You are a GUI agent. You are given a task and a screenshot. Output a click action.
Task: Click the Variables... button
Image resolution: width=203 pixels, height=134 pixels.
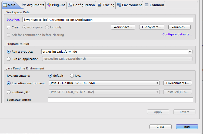point(179,27)
